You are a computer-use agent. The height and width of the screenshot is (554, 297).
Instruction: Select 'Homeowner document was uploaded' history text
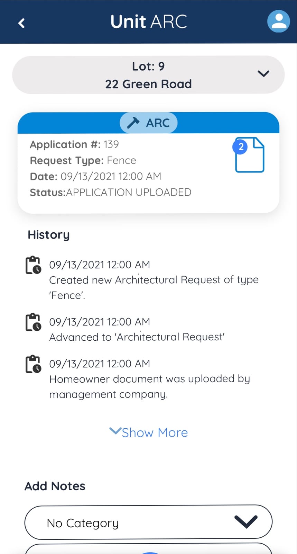[x=150, y=386]
